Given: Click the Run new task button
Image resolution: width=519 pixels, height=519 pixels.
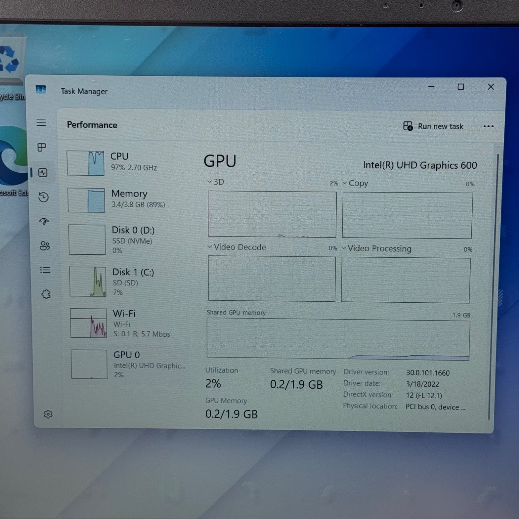Looking at the screenshot, I should [x=433, y=126].
